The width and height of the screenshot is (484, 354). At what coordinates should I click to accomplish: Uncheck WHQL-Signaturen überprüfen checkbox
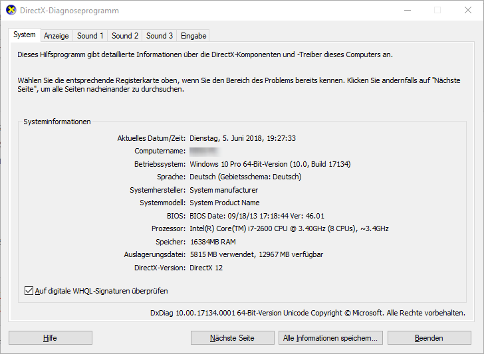[29, 290]
